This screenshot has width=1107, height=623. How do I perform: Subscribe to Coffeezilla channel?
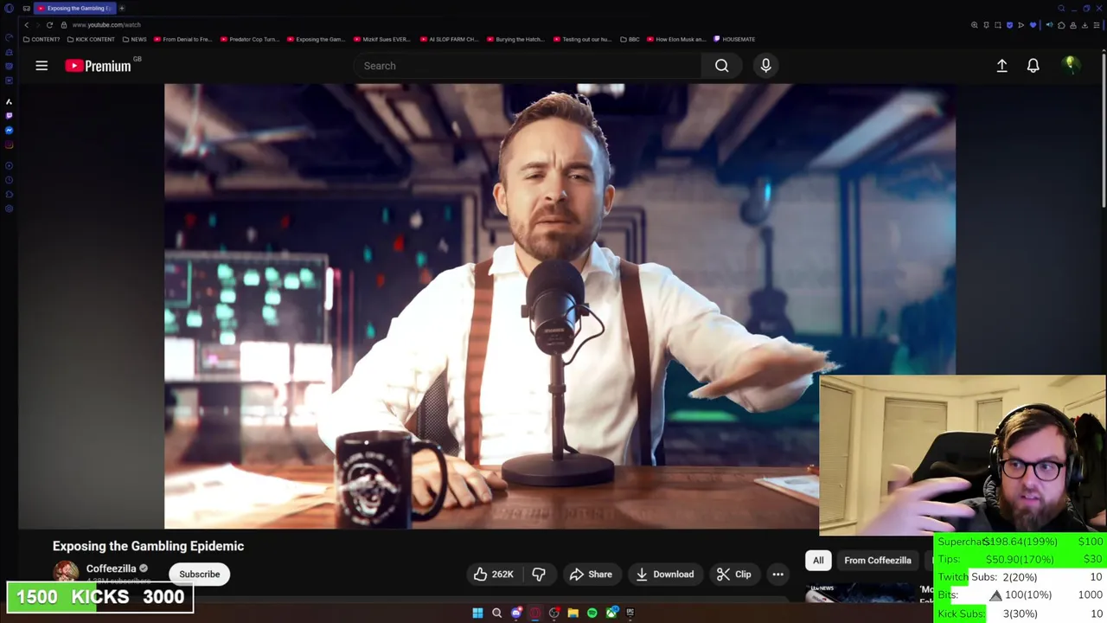click(200, 575)
